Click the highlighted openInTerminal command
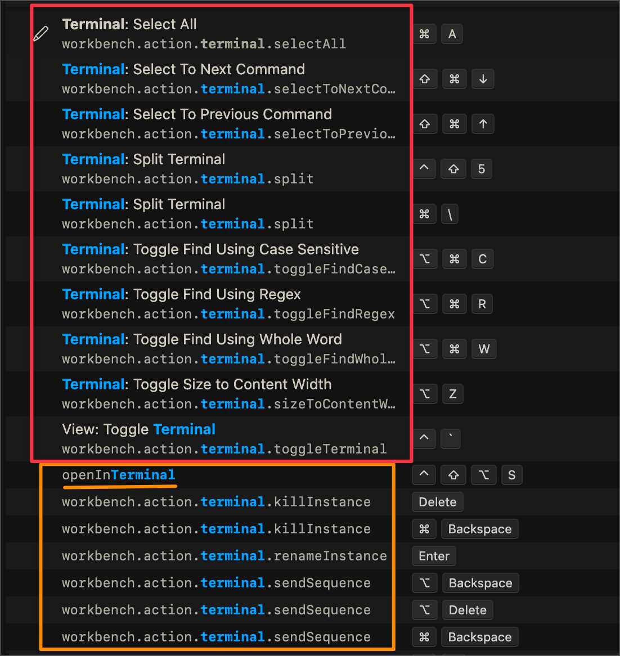This screenshot has width=620, height=656. [119, 475]
